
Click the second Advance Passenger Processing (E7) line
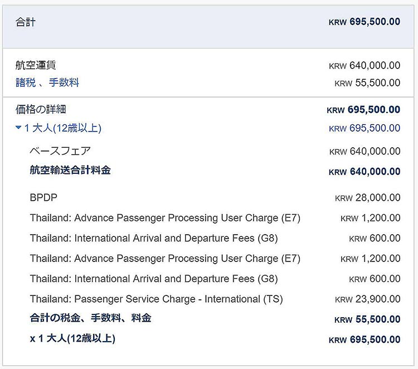tap(165, 259)
